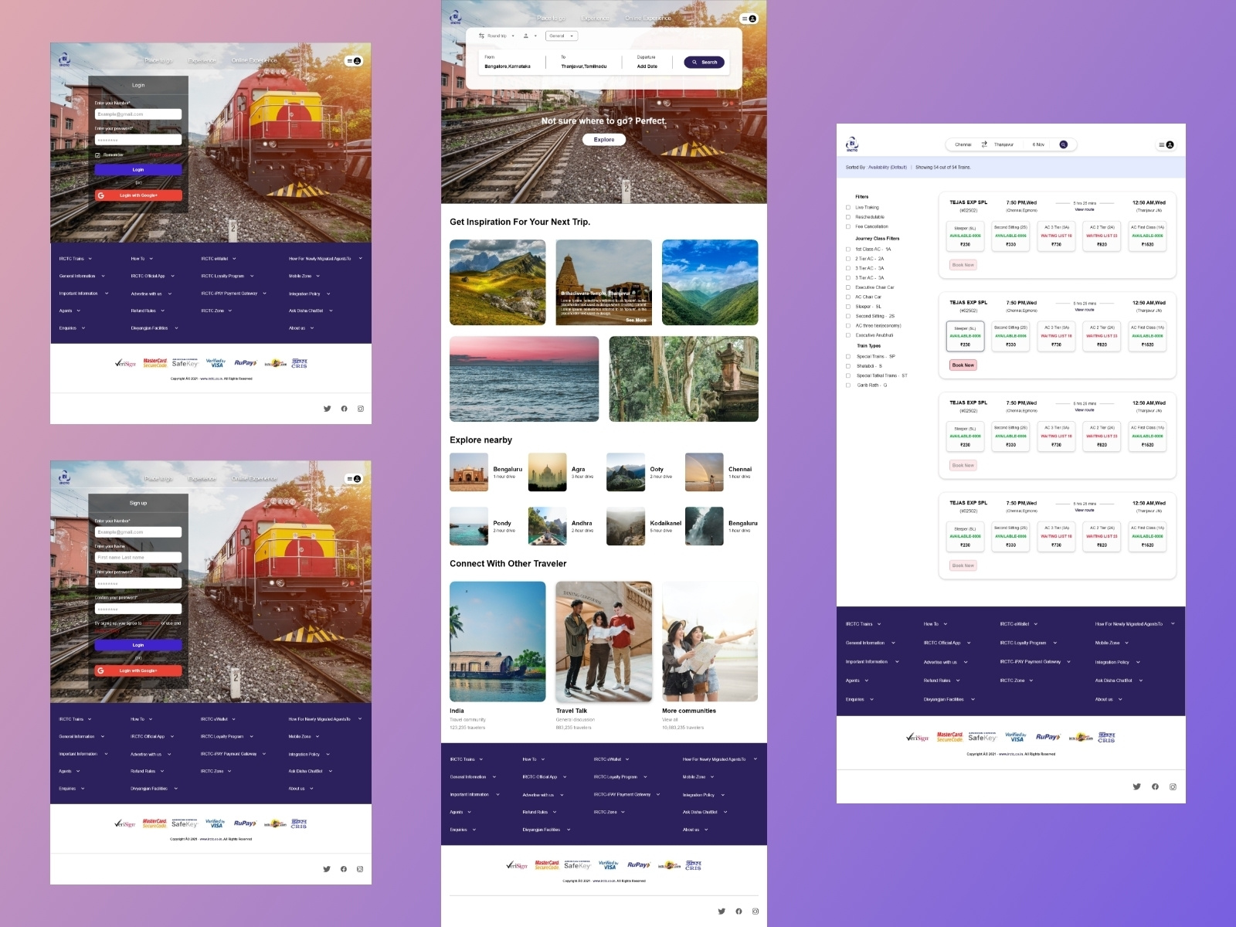1236x927 pixels.
Task: Click the magnifier search icon beside 6 Nov
Action: (x=1064, y=144)
